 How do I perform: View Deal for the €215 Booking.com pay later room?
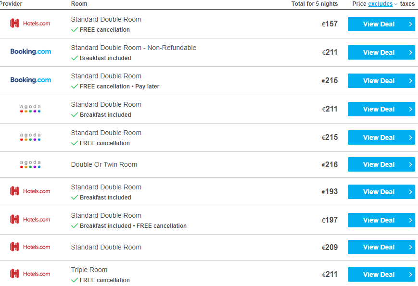point(381,81)
